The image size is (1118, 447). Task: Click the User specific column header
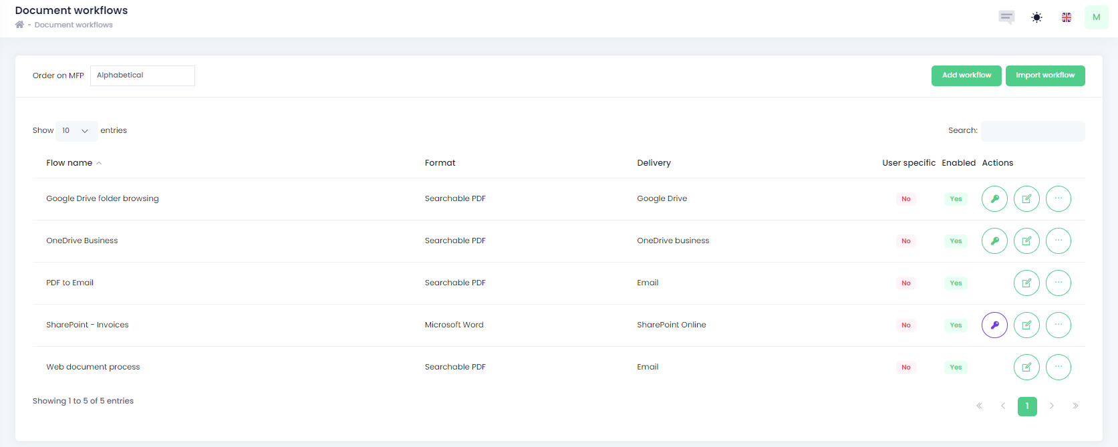[909, 163]
